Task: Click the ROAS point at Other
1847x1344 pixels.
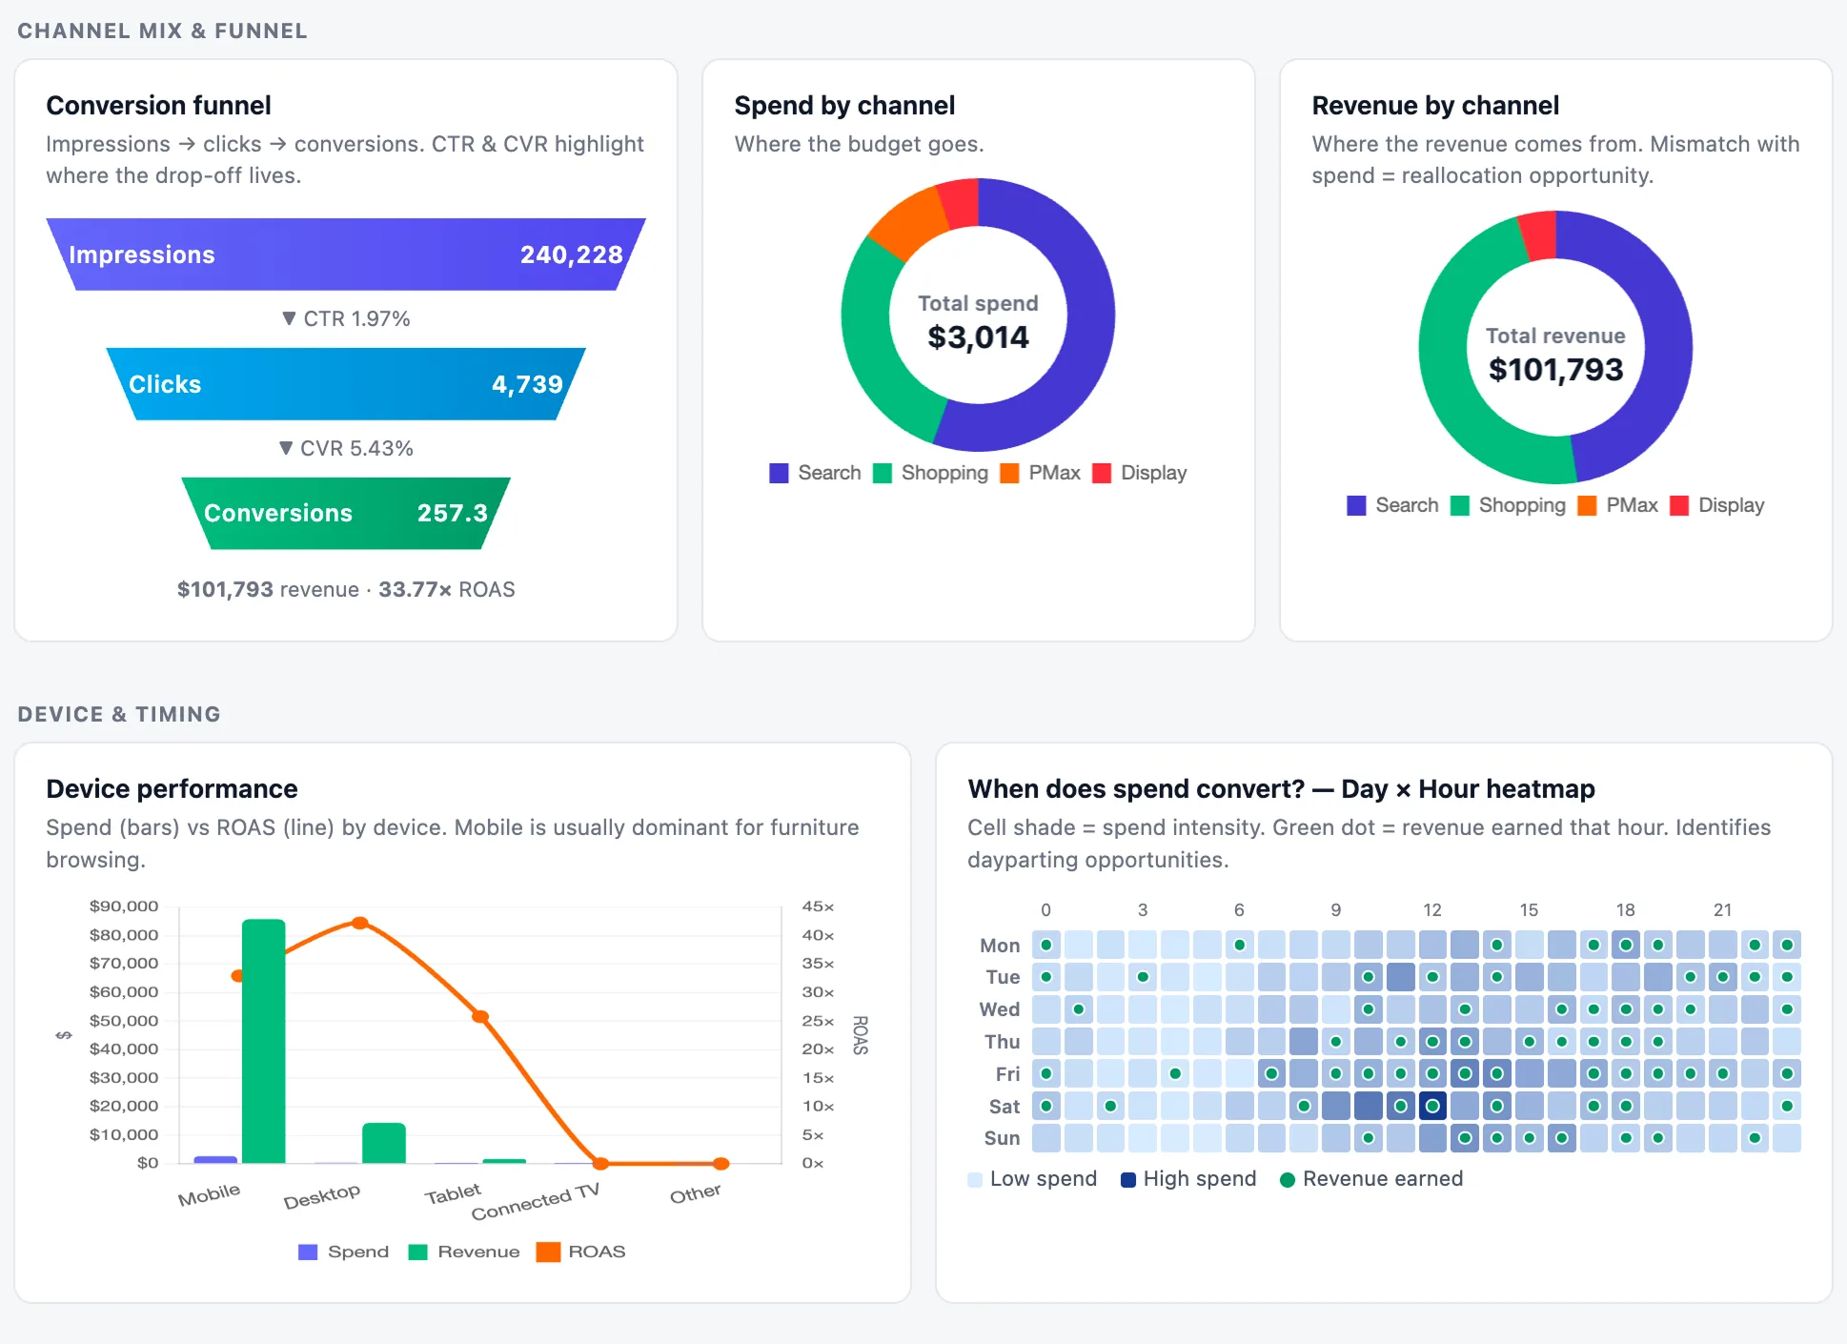Action: click(721, 1163)
